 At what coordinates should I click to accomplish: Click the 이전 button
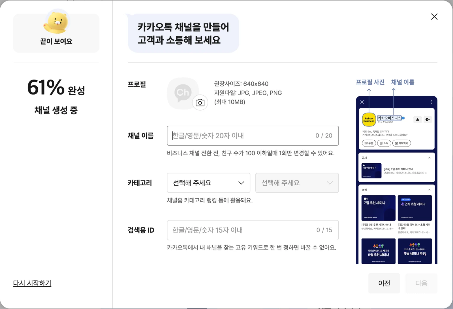(x=384, y=283)
